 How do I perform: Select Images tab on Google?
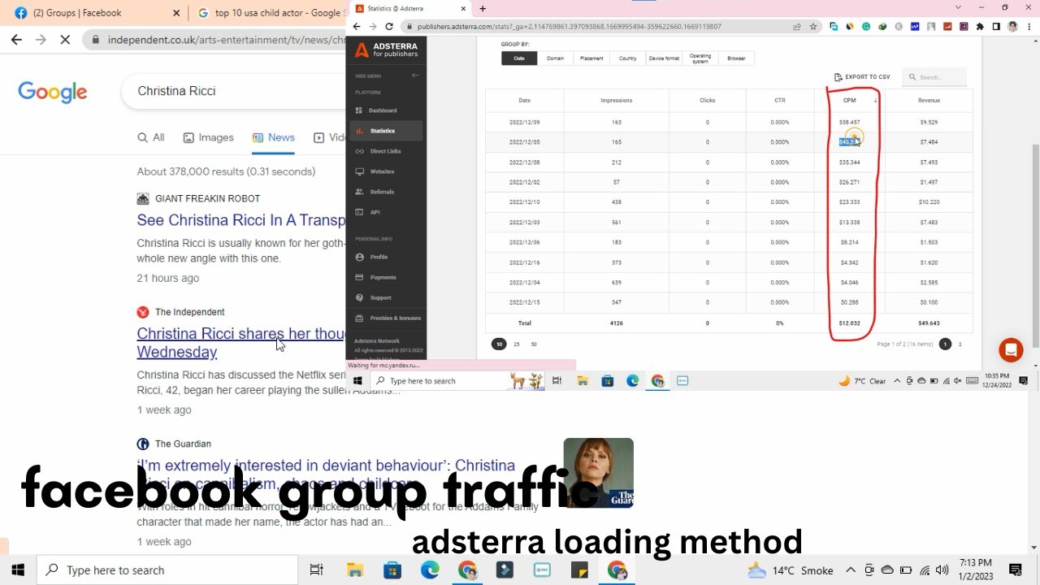(x=208, y=137)
